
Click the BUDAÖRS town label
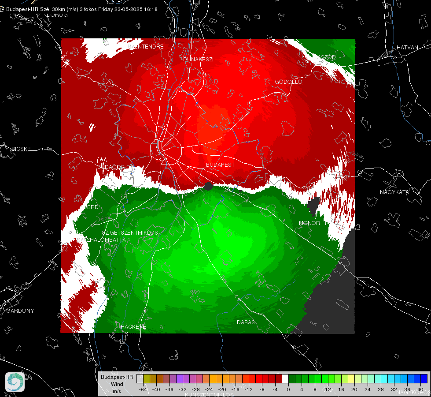(111, 167)
